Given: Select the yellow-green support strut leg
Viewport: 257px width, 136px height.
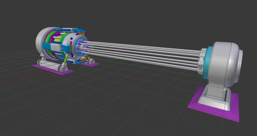Looking at the screenshot, I should 66,59.
